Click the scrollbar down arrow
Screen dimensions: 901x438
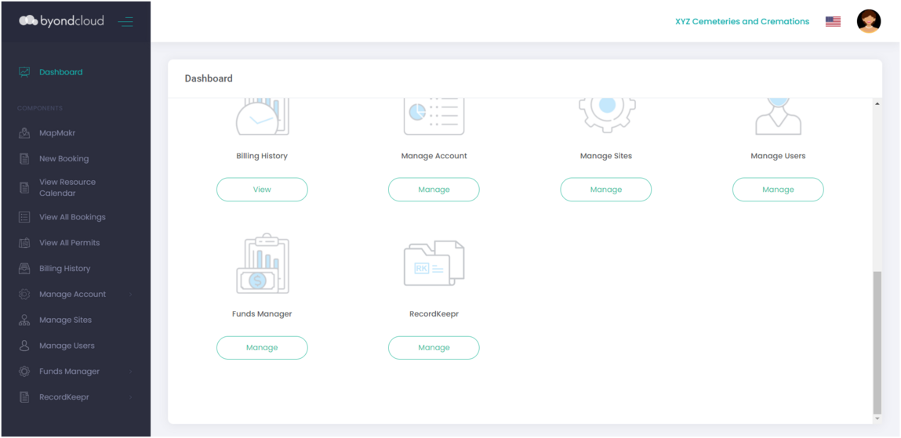877,419
